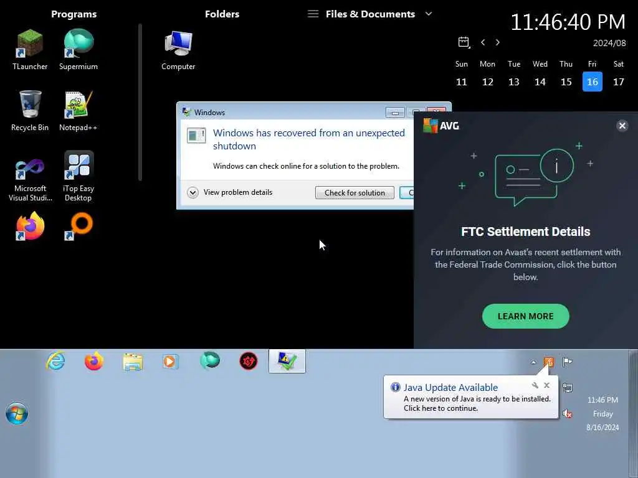Click Internet Explorer in the taskbar
Screen dimensions: 638x478
[x=55, y=361]
